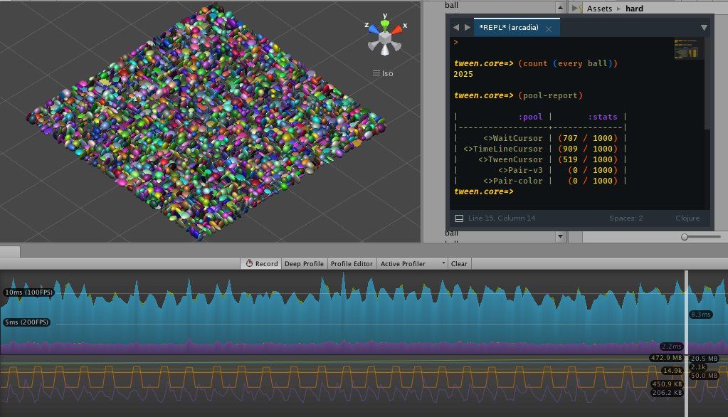Click the red X axis cone

pyautogui.click(x=396, y=30)
